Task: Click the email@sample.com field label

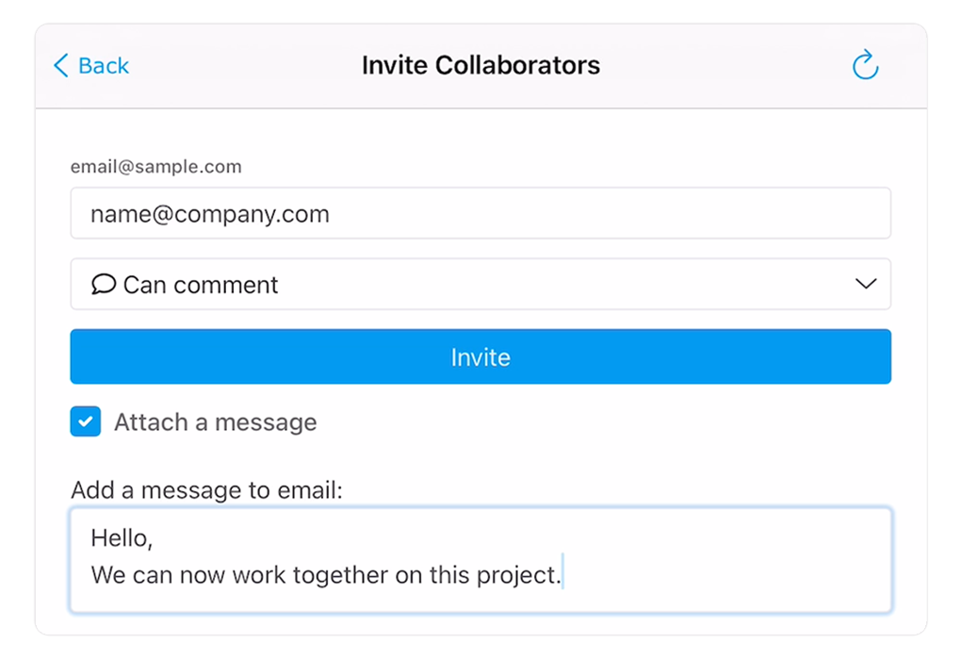Action: (x=156, y=167)
